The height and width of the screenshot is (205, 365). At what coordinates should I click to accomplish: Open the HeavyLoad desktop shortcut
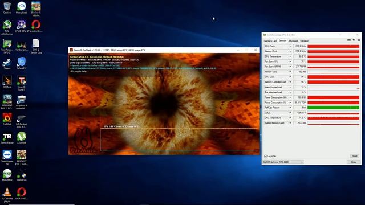coord(22,7)
